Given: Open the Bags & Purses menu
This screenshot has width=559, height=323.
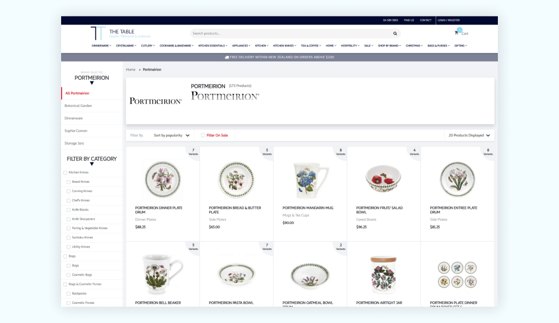Looking at the screenshot, I should click(438, 46).
